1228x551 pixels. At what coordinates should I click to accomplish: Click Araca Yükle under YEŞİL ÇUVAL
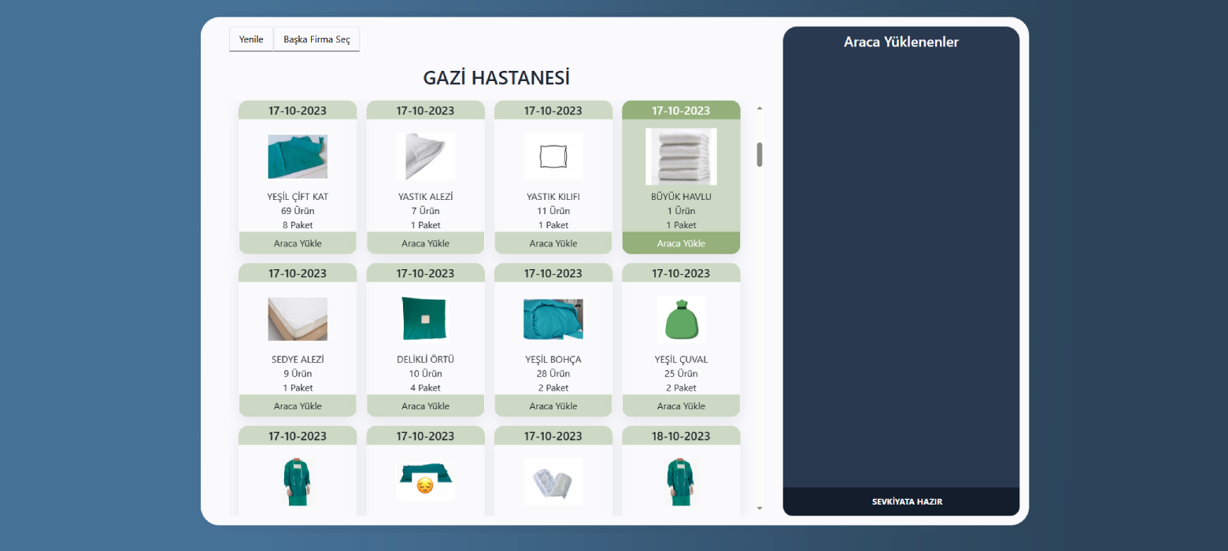point(682,406)
